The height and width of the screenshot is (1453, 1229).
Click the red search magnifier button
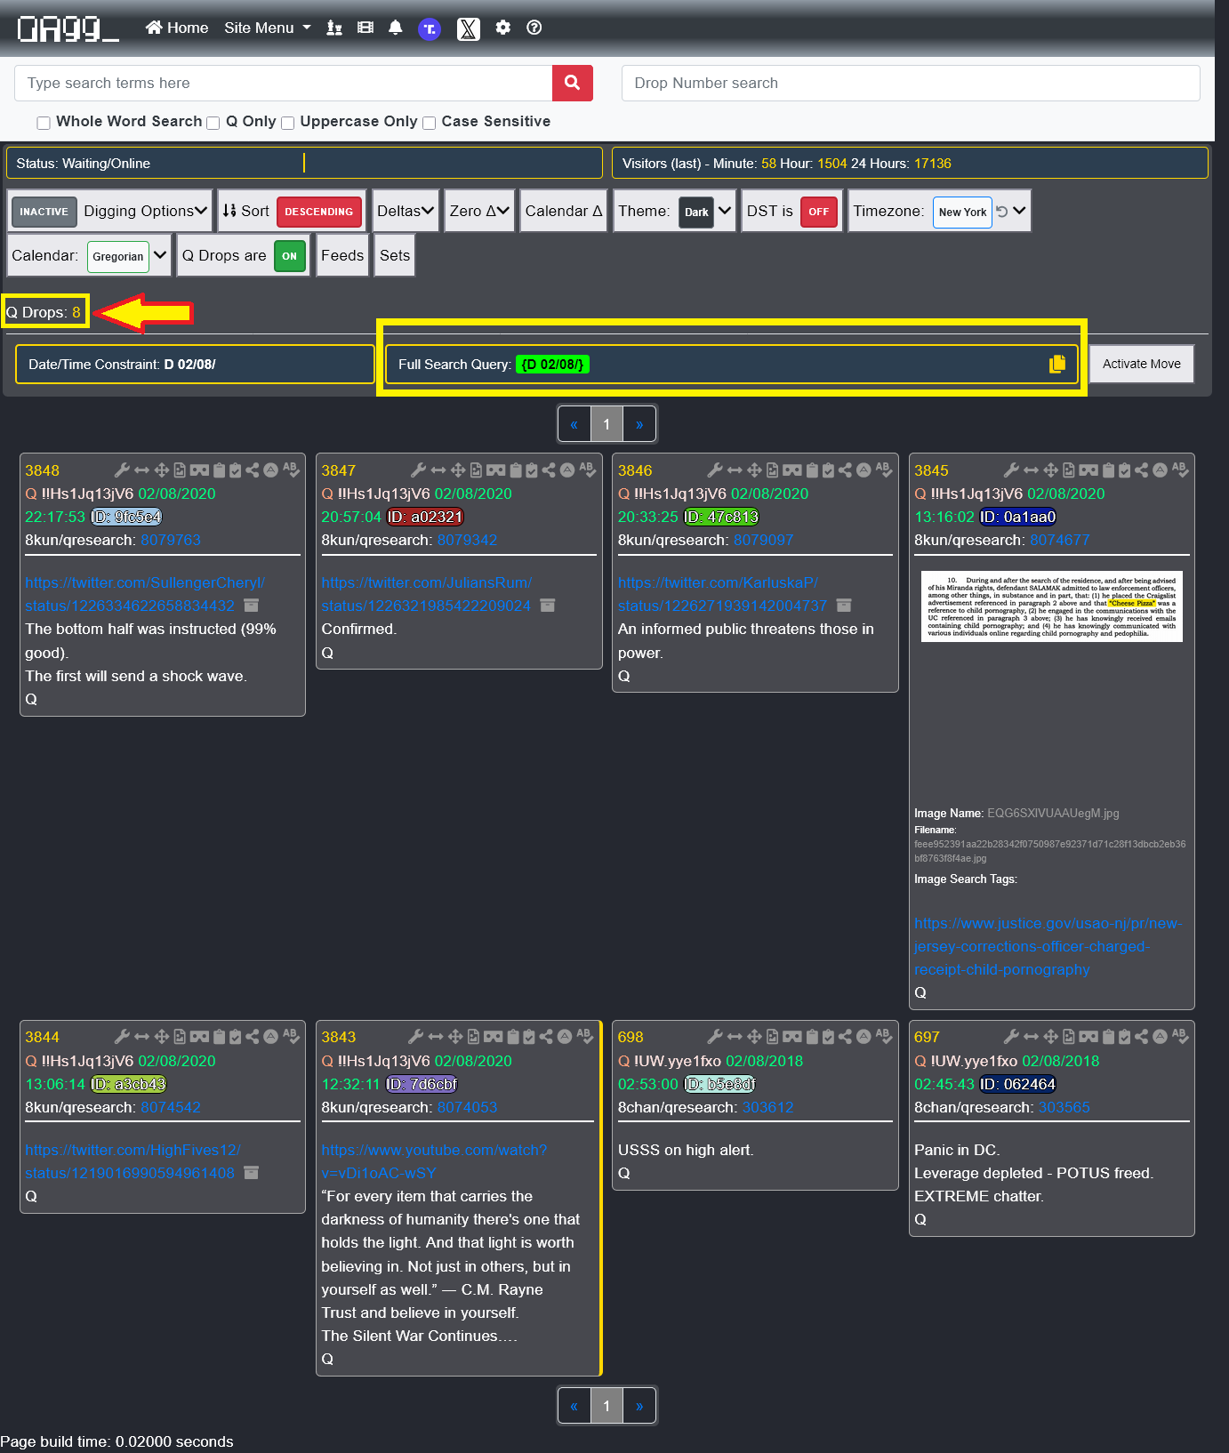[572, 83]
